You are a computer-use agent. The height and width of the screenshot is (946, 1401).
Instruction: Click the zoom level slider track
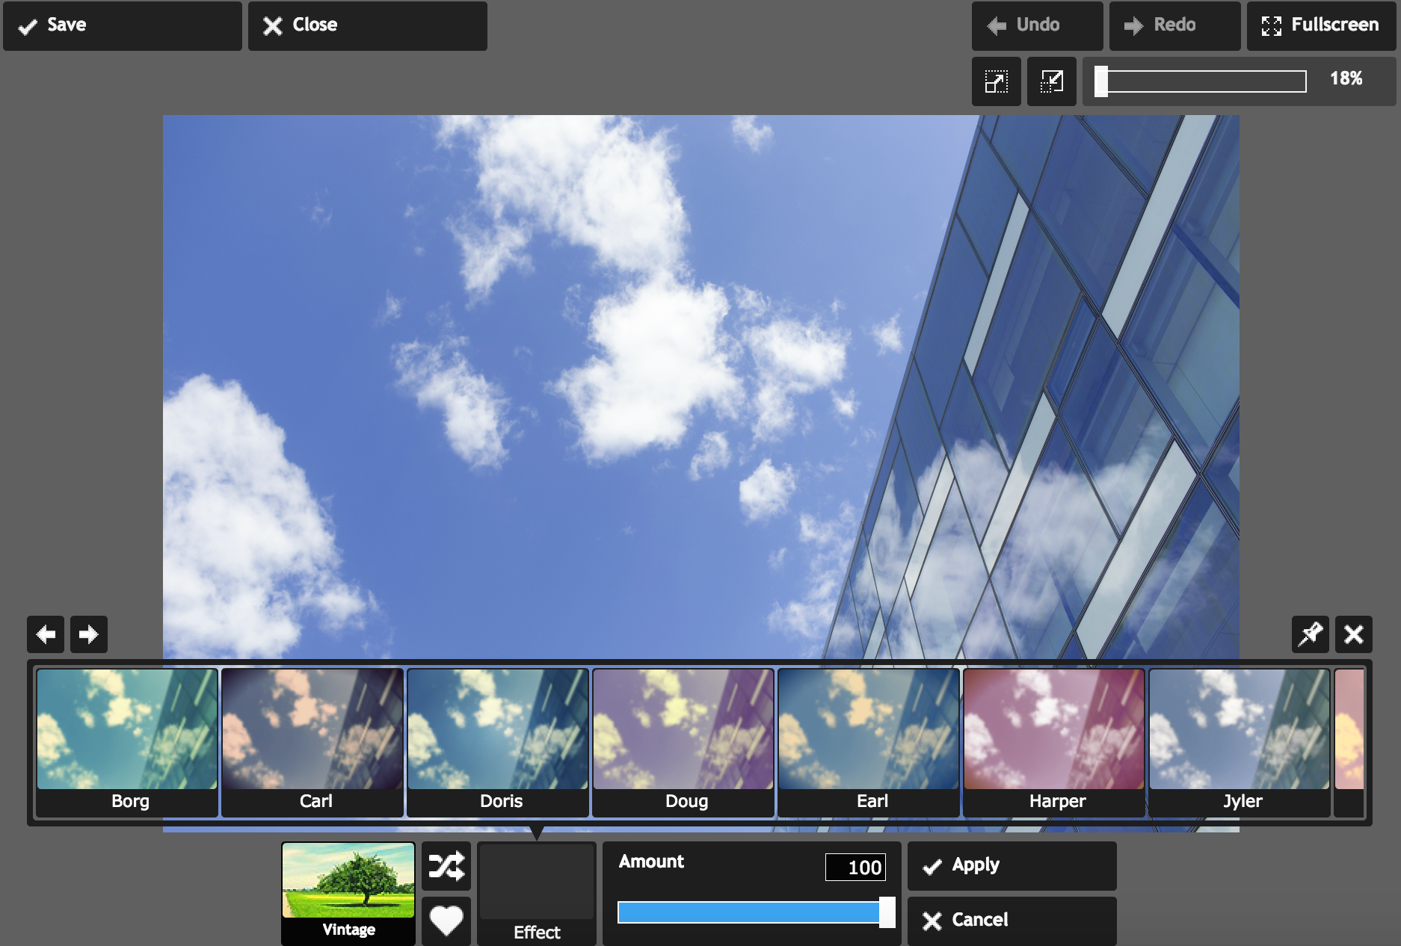tap(1201, 81)
